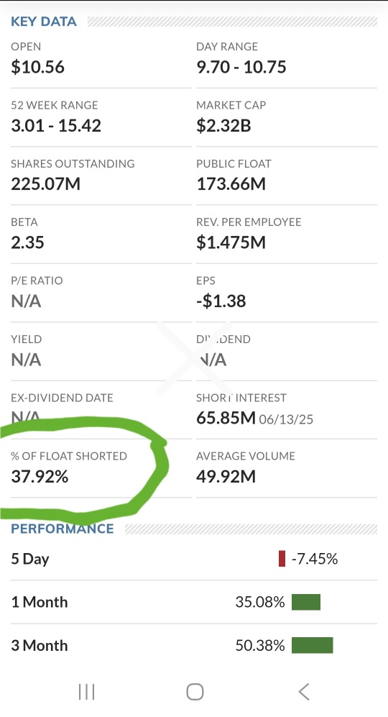Tap the Beta 2.35 value
This screenshot has height=717, width=388.
(x=27, y=242)
